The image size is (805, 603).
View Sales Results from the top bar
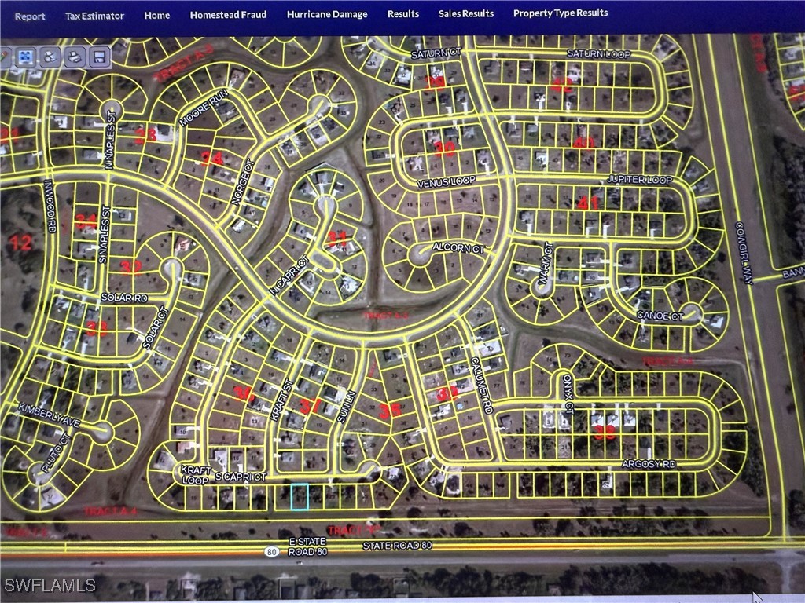pos(466,13)
